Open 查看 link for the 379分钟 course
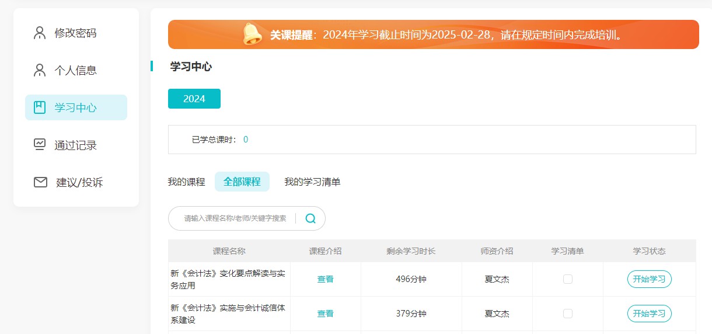 pos(325,314)
